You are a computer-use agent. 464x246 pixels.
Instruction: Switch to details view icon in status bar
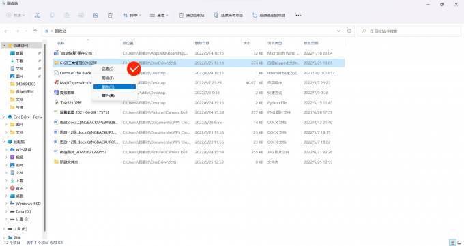453,243
